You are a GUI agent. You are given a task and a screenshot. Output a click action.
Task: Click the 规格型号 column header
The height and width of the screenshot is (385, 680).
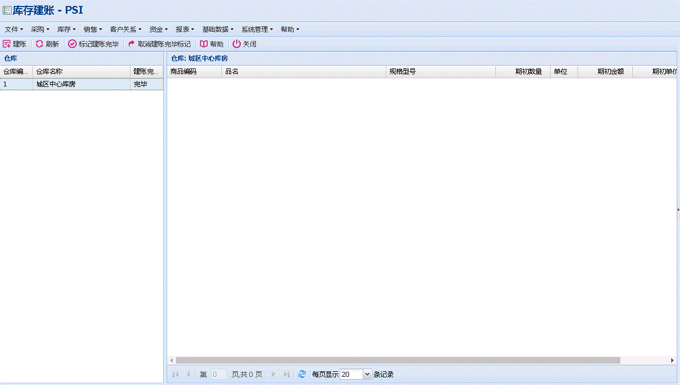click(441, 72)
